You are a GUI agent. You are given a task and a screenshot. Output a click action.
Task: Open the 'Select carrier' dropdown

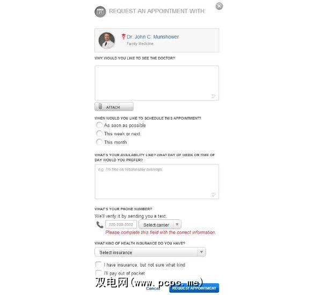[160, 225]
